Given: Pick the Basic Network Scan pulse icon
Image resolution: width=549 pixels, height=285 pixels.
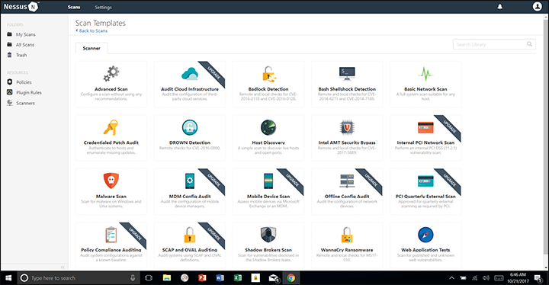Looking at the screenshot, I should [425, 73].
